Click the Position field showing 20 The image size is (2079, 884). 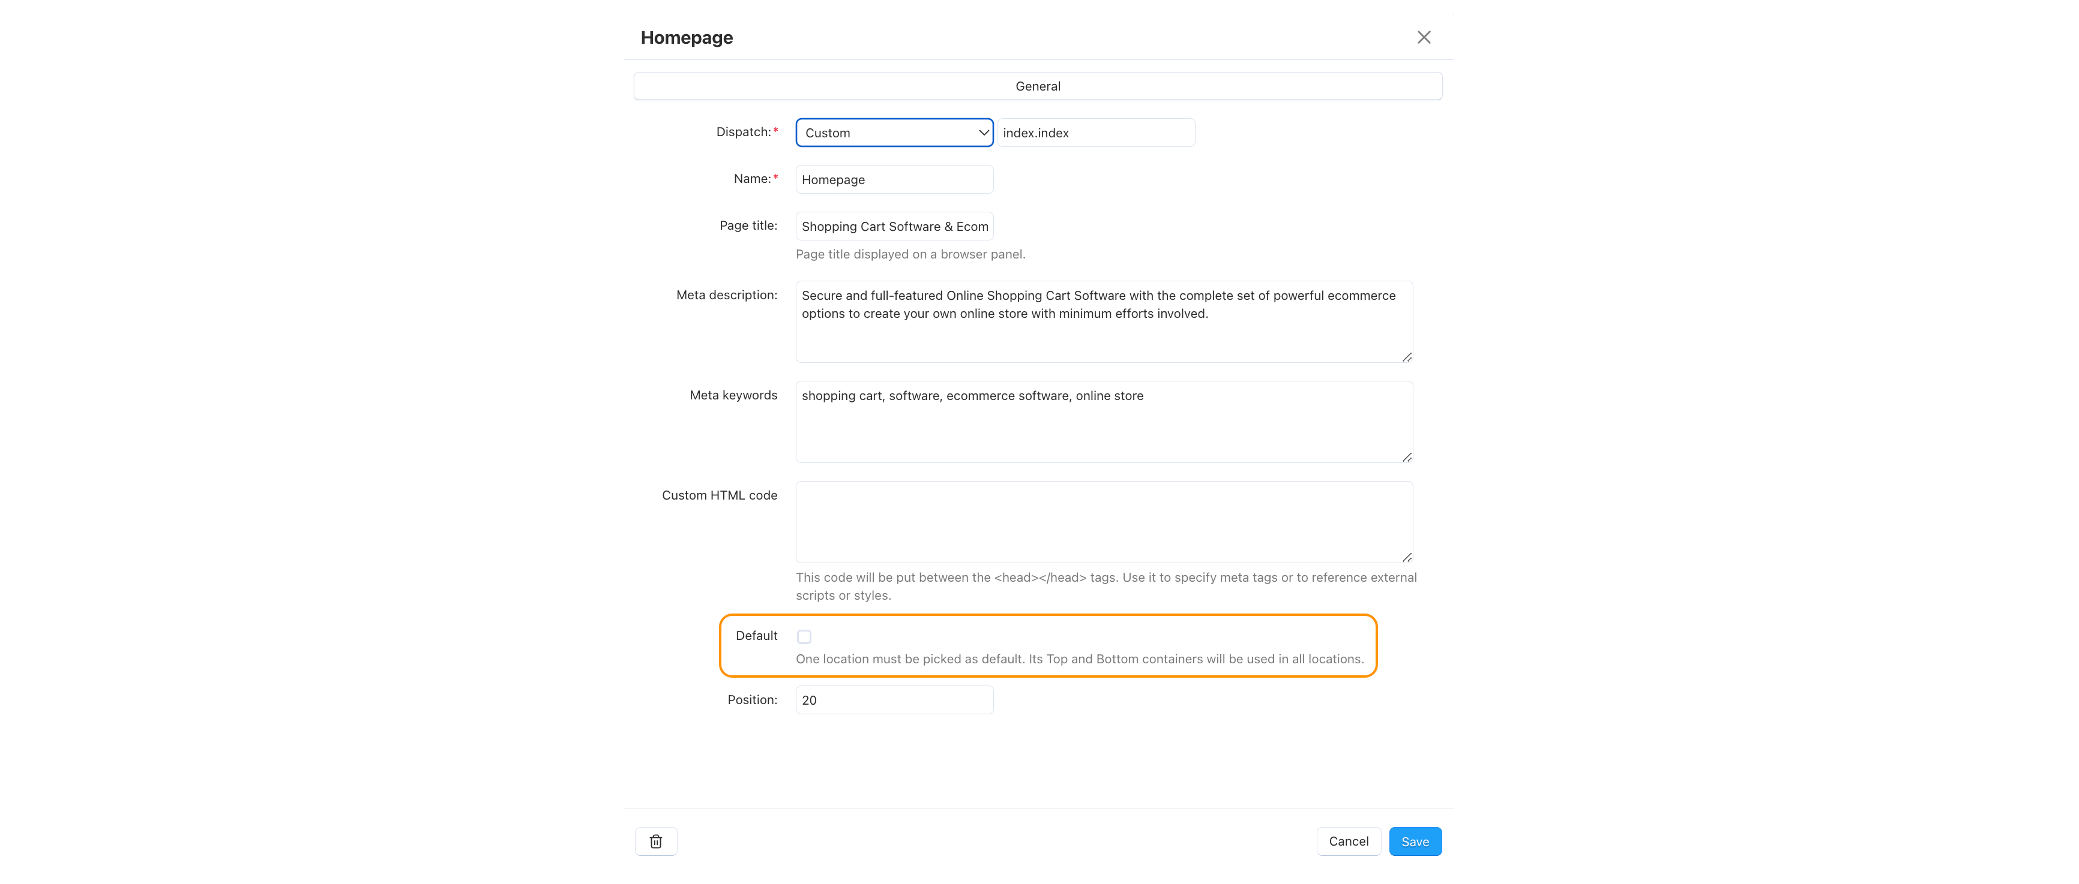pyautogui.click(x=894, y=700)
